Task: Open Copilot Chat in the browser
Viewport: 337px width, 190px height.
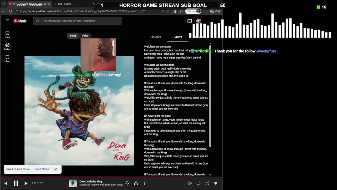Action: tap(215, 11)
